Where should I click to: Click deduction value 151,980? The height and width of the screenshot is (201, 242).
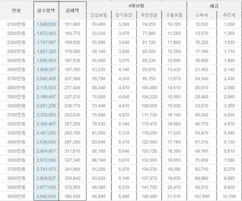(x=73, y=24)
